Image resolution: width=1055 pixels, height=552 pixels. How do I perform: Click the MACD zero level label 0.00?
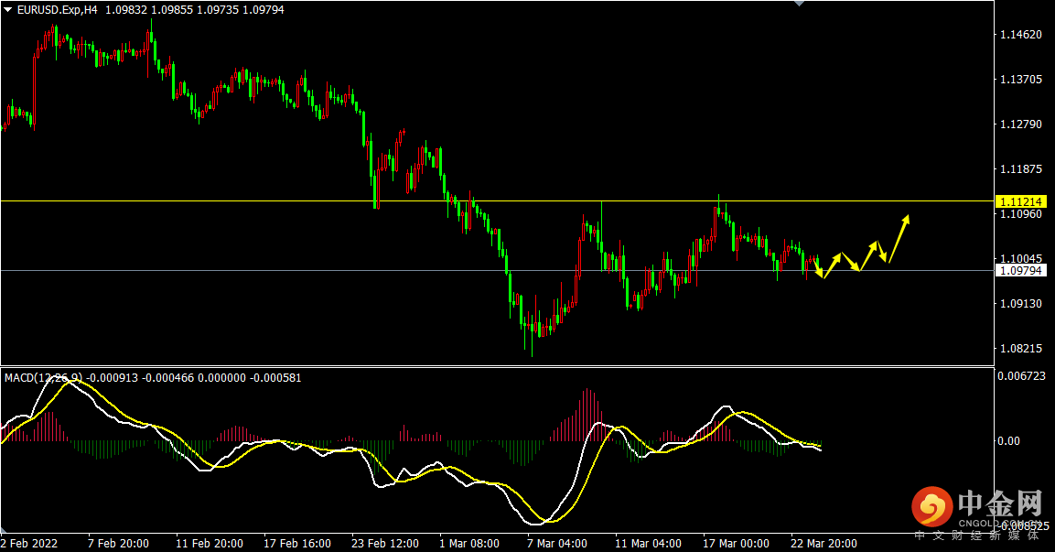coord(1008,441)
